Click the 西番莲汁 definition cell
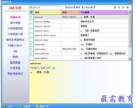Image resolution: width=136 pixels, height=108 pixels. [104, 35]
